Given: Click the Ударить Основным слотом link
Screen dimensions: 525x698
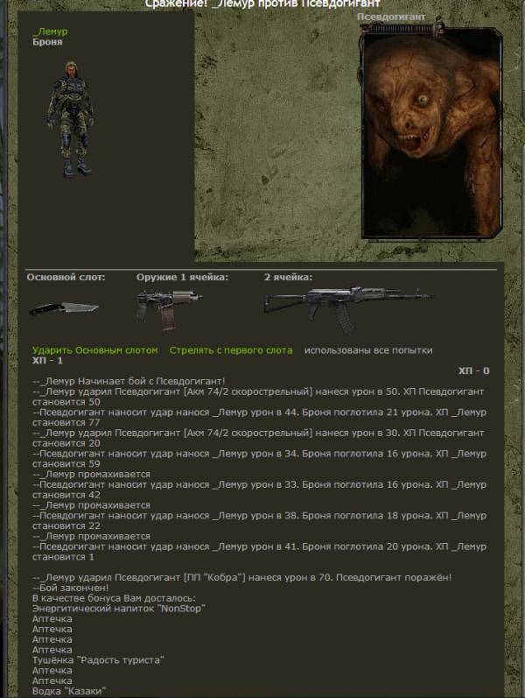Looking at the screenshot, I should point(95,350).
